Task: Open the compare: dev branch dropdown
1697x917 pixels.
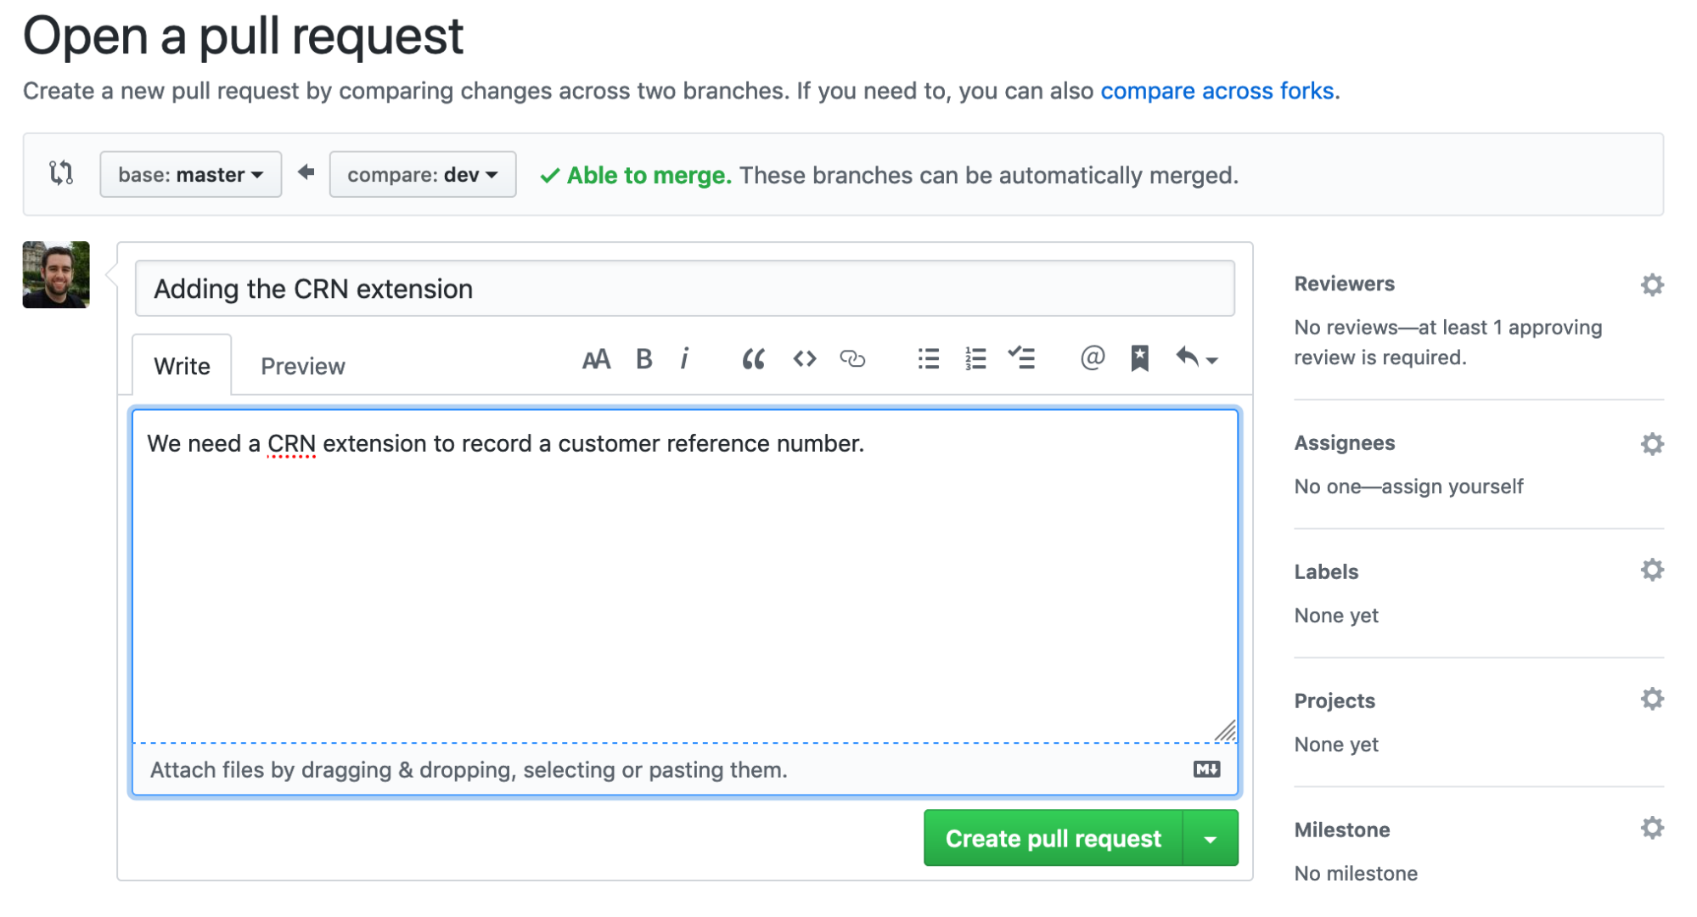Action: coord(422,175)
